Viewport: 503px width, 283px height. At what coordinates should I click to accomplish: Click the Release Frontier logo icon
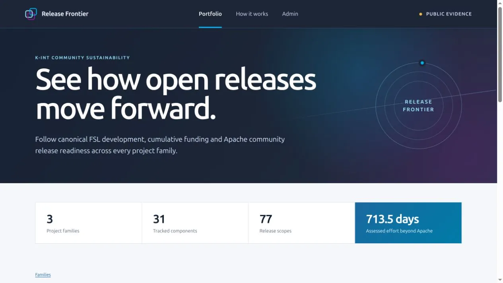[x=31, y=14]
